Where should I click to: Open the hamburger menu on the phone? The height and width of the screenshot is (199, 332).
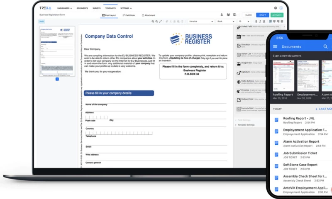point(275,46)
